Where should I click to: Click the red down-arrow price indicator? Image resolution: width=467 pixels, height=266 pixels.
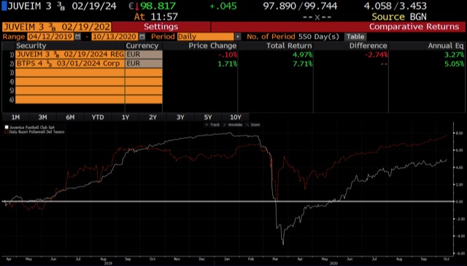(x=137, y=7)
